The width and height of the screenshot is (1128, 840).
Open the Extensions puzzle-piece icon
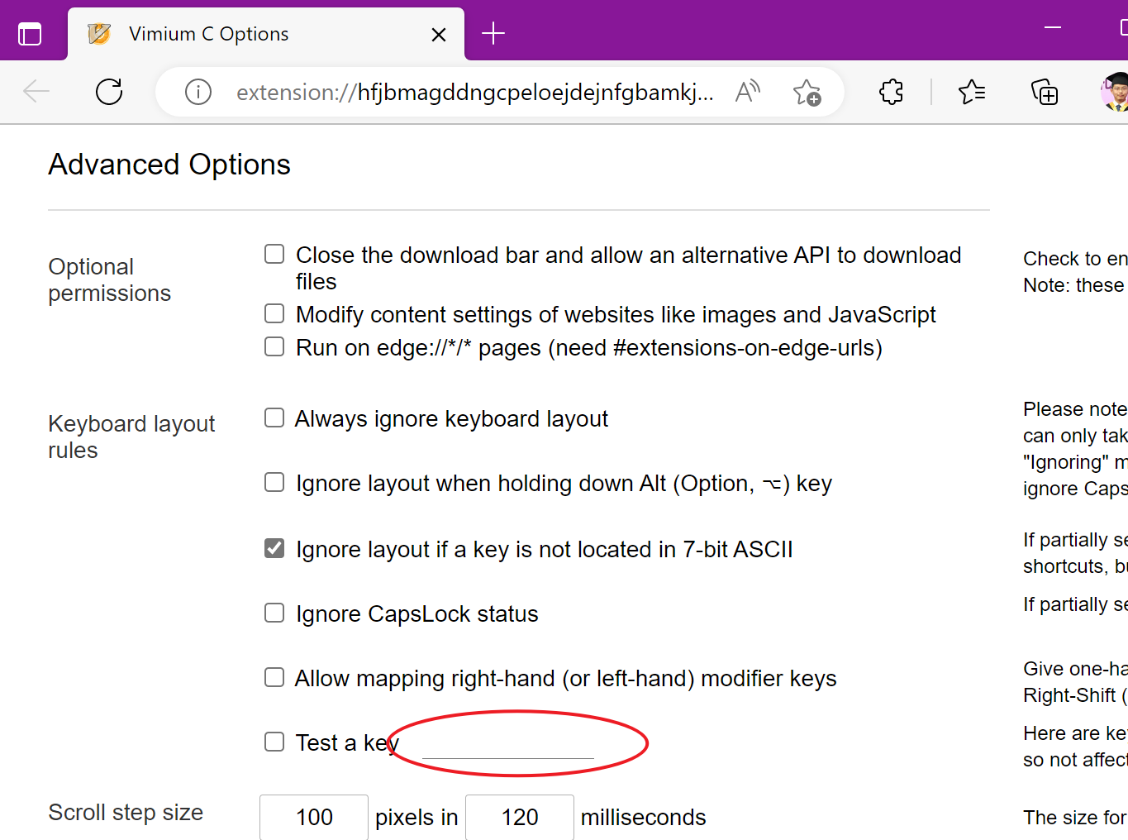click(x=891, y=92)
